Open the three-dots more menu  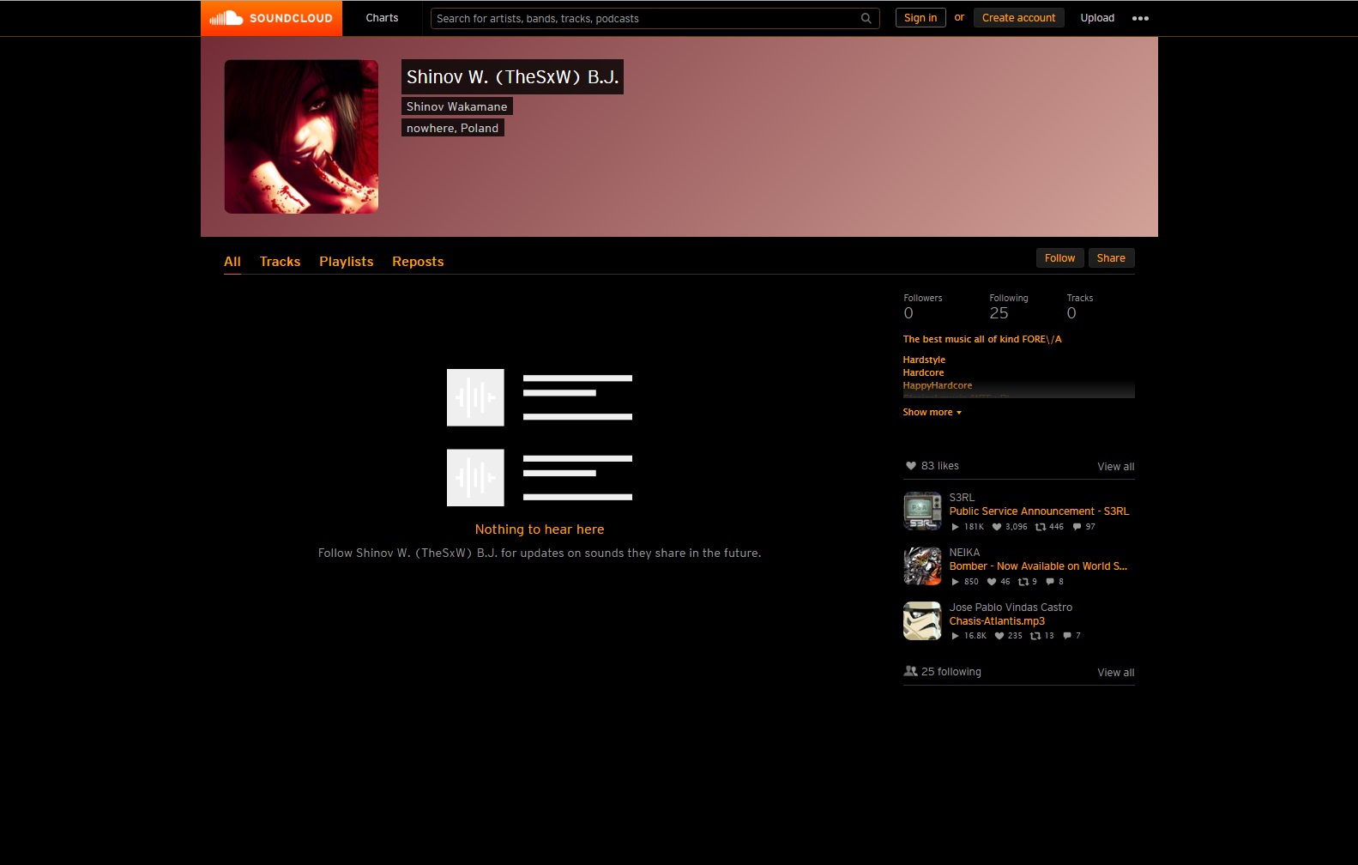coord(1140,18)
